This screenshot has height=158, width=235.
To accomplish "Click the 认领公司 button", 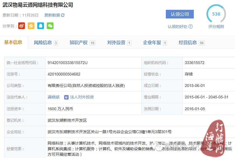I will coord(180,14).
